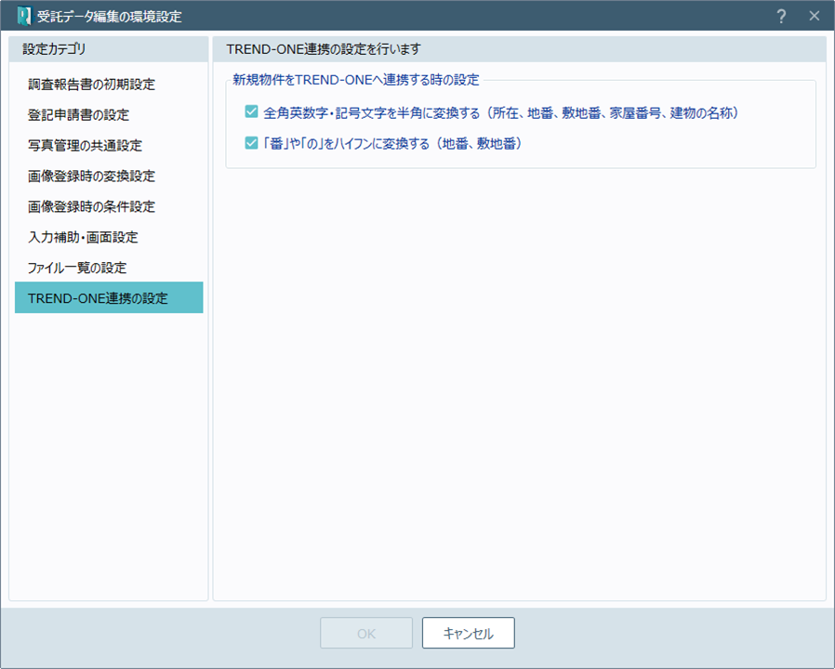Close the 環境設定 dialog window

point(815,16)
